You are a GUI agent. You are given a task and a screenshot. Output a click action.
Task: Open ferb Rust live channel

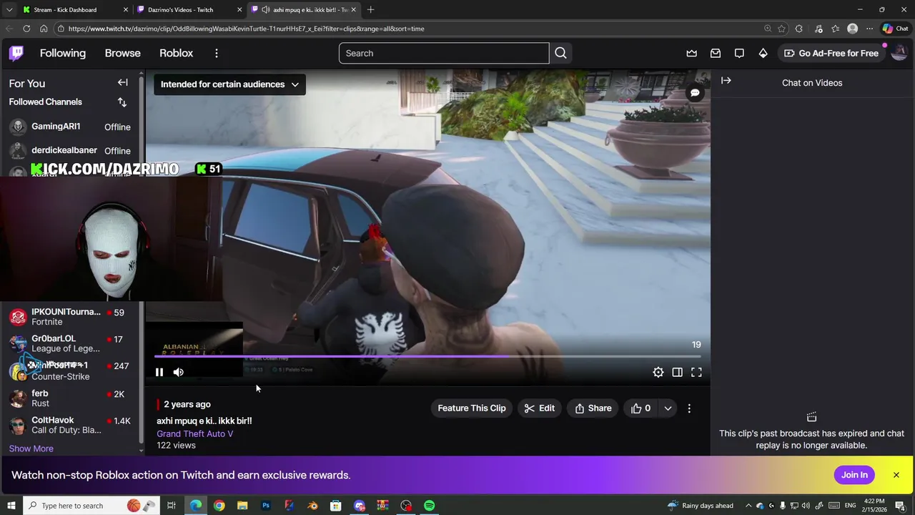(70, 398)
